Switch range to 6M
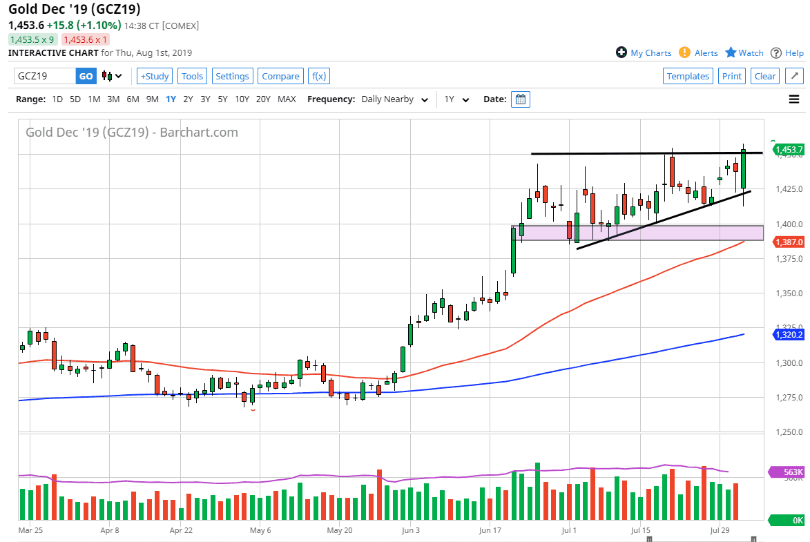Image resolution: width=810 pixels, height=542 pixels. 133,99
